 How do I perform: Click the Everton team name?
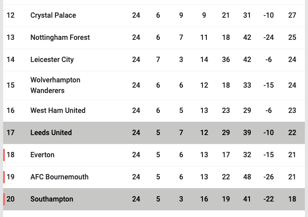[42, 155]
